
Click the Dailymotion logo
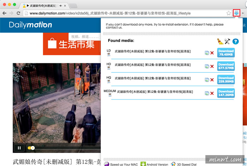[x=30, y=25]
